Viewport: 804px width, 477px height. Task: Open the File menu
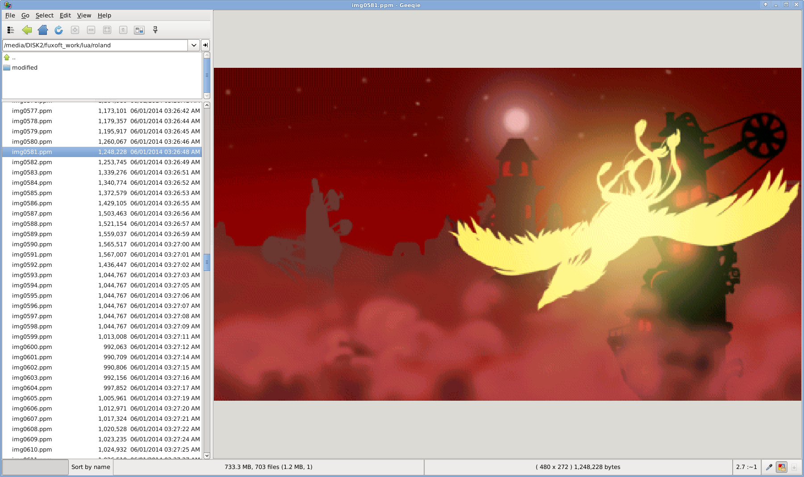tap(10, 15)
